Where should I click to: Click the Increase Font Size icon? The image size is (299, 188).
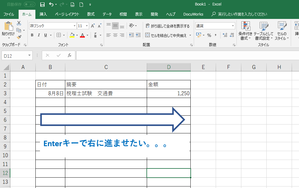(x=93, y=26)
